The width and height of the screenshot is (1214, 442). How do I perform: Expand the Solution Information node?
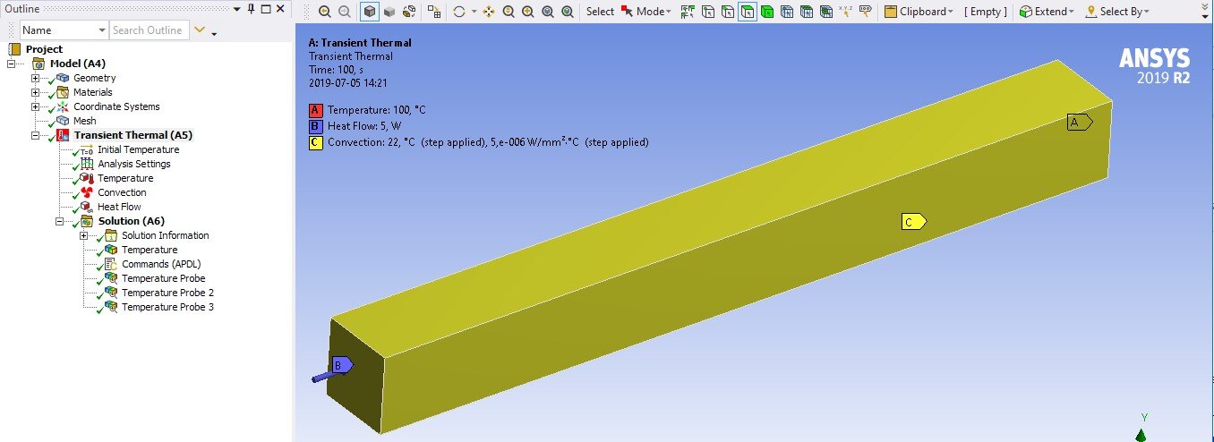point(84,235)
